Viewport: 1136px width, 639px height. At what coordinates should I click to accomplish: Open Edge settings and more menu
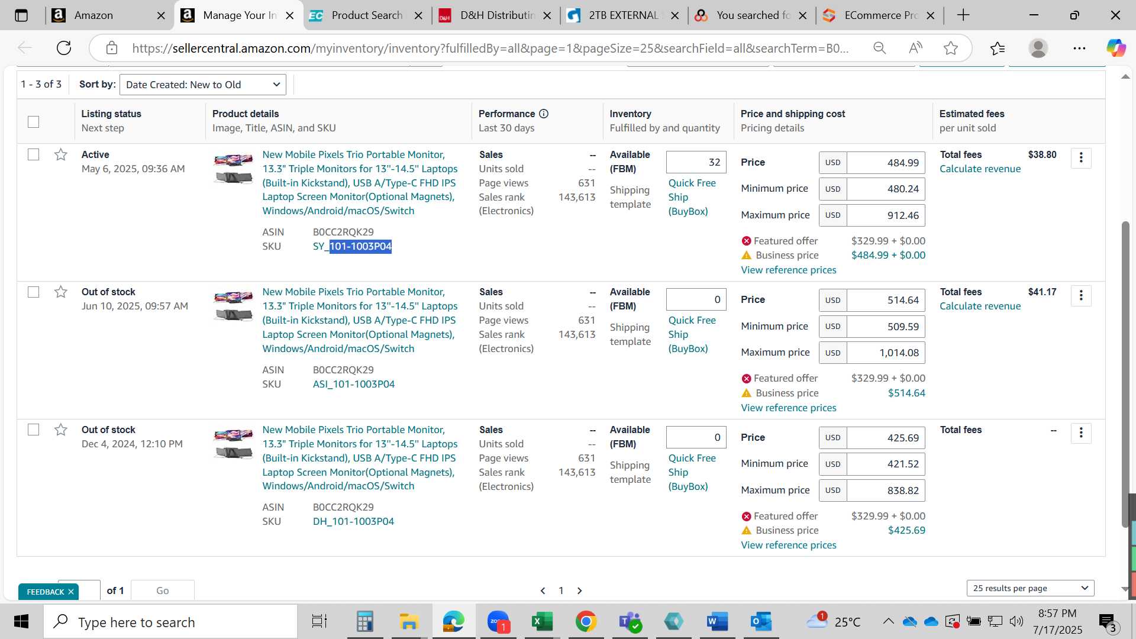(x=1079, y=48)
